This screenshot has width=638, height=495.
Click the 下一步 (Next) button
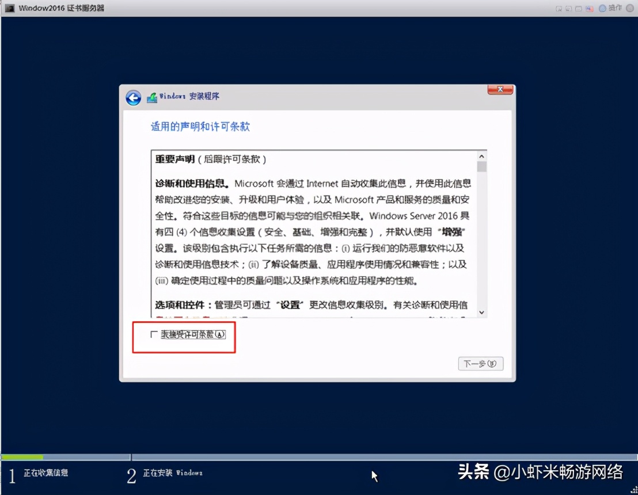pos(481,364)
